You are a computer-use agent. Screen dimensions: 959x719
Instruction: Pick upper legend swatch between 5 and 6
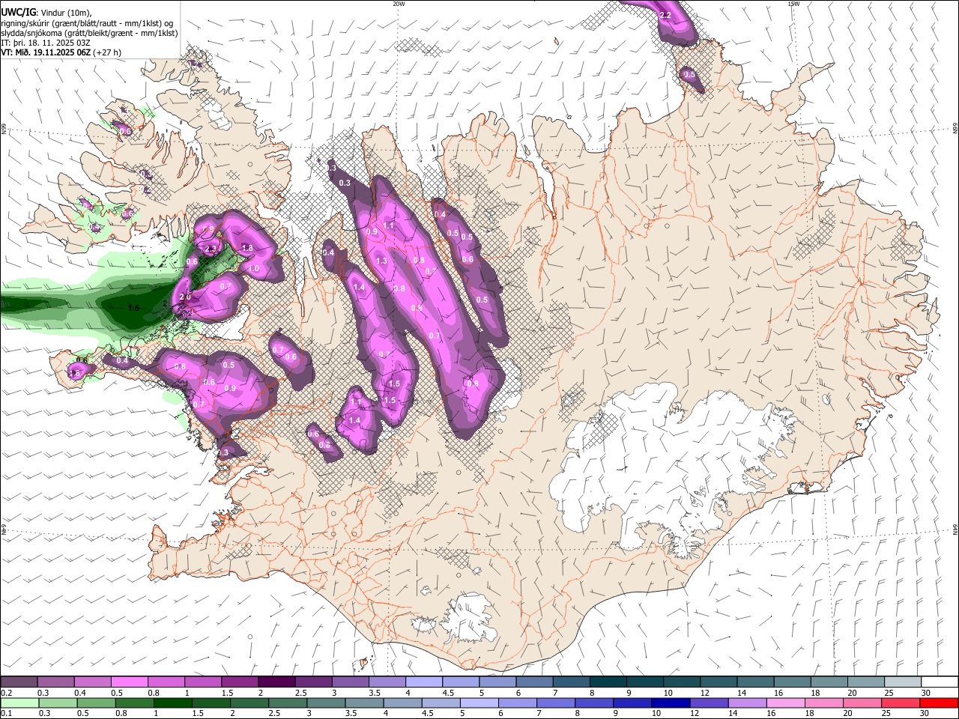(497, 682)
